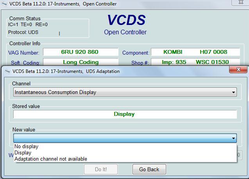Click the VAG Number field 6RU 920 860

point(80,52)
